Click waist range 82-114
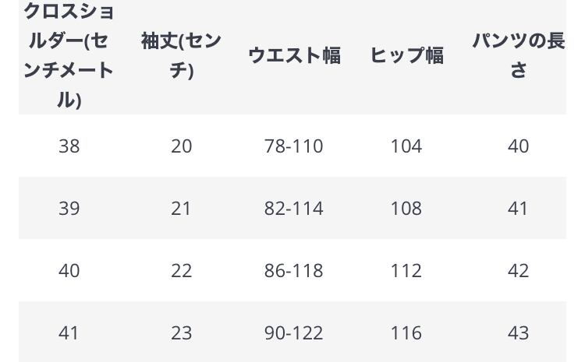 (294, 209)
